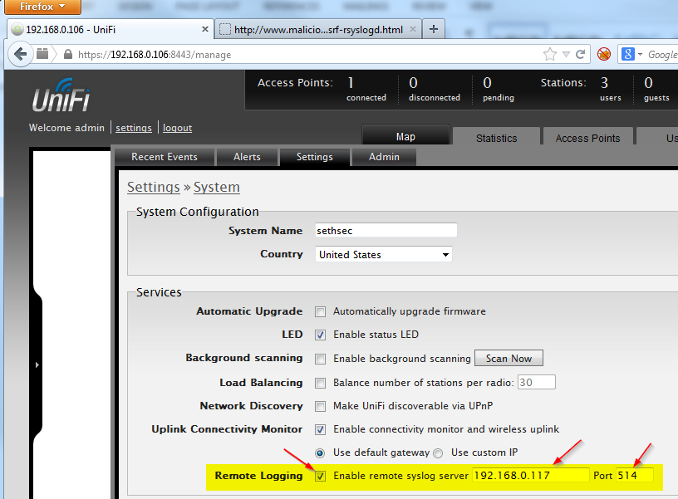
Task: Open the search engine selector dropdown arrow
Action: (640, 55)
